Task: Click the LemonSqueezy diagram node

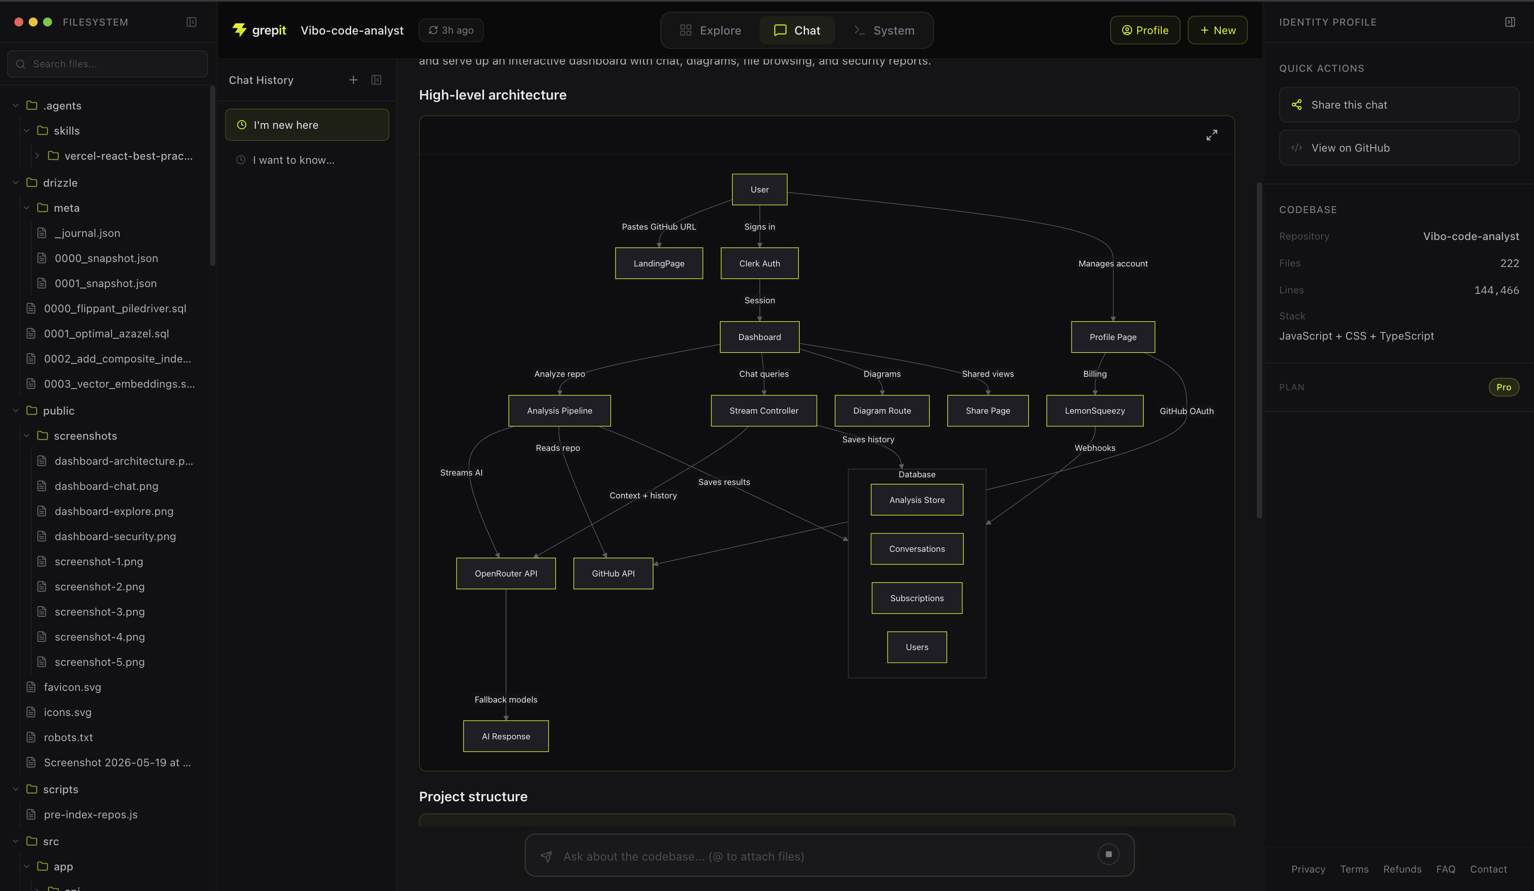Action: click(x=1094, y=411)
